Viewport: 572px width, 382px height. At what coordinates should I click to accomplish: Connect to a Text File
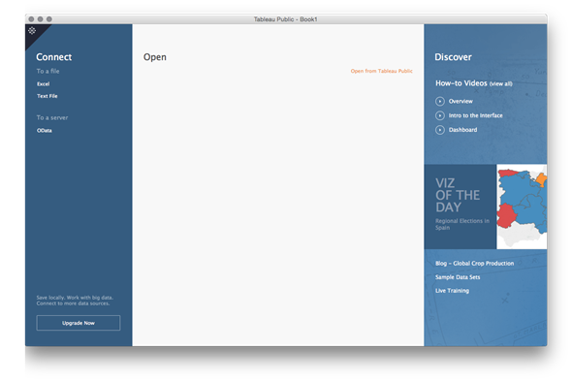(x=48, y=96)
